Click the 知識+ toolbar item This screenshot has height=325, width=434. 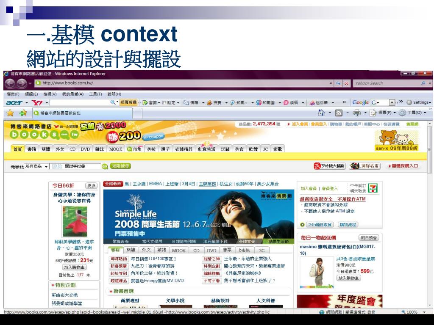[239, 102]
